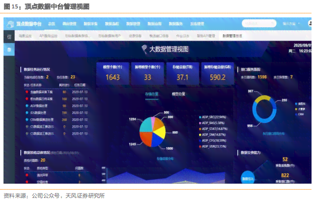
Task: Click the value 822 in 数据交换能力
Action: (x=285, y=175)
